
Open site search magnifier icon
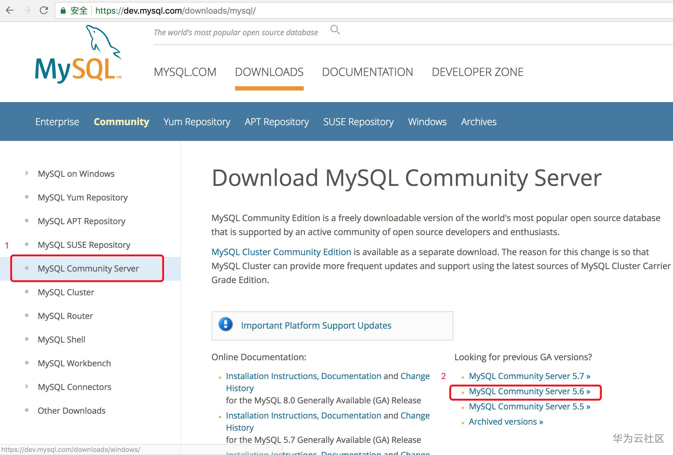(x=335, y=30)
